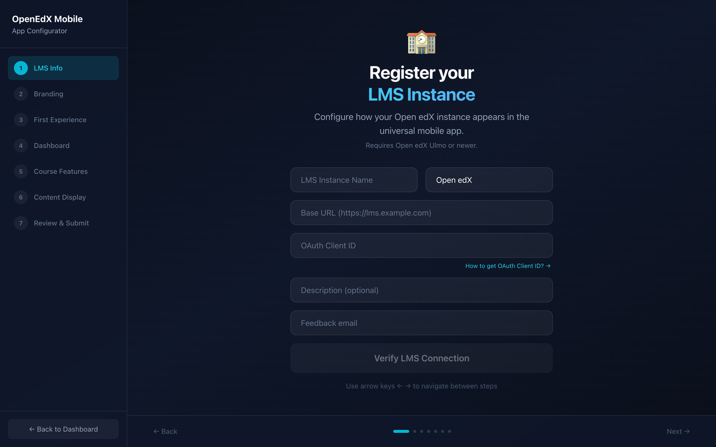716x447 pixels.
Task: Click Verify LMS Connection button
Action: 421,358
